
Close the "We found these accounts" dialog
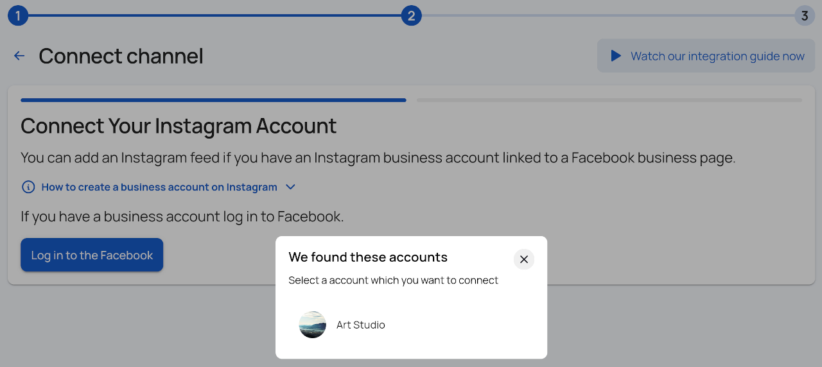tap(524, 259)
